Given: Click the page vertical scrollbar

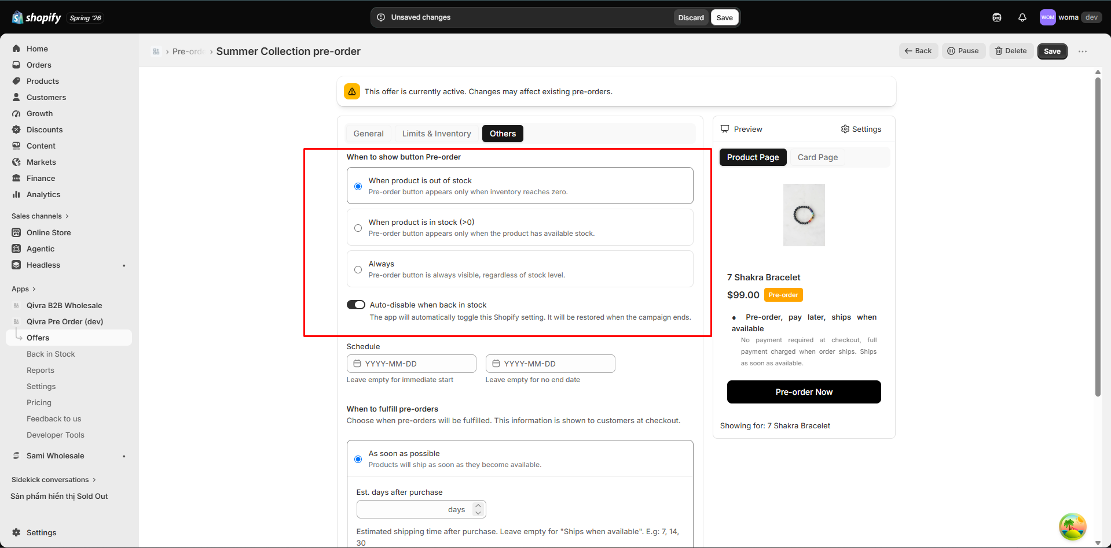Looking at the screenshot, I should coord(1098,237).
